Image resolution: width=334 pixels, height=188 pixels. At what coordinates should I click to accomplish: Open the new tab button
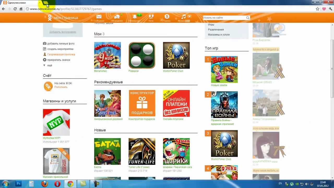[x=46, y=3]
